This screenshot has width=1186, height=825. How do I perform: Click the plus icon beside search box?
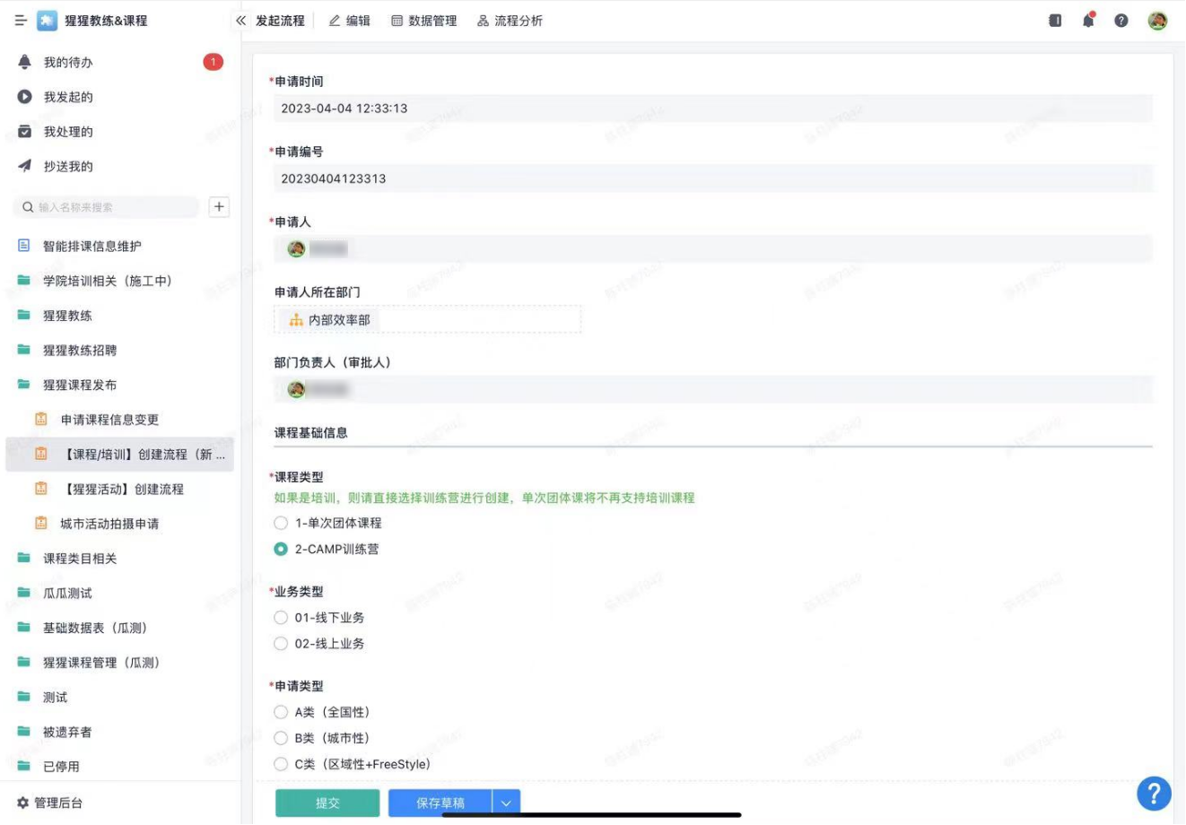coord(219,207)
